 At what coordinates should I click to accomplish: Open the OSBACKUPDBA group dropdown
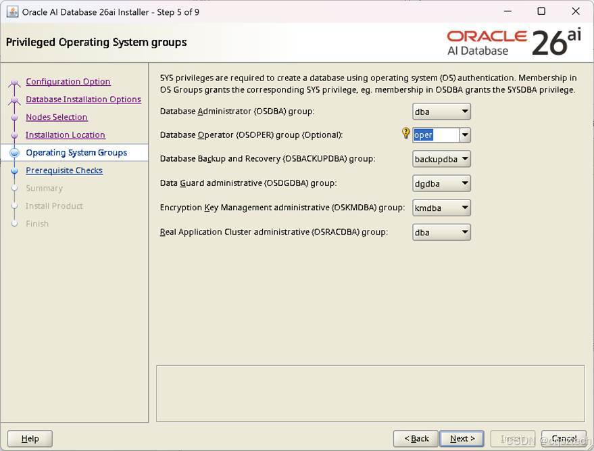(x=441, y=159)
